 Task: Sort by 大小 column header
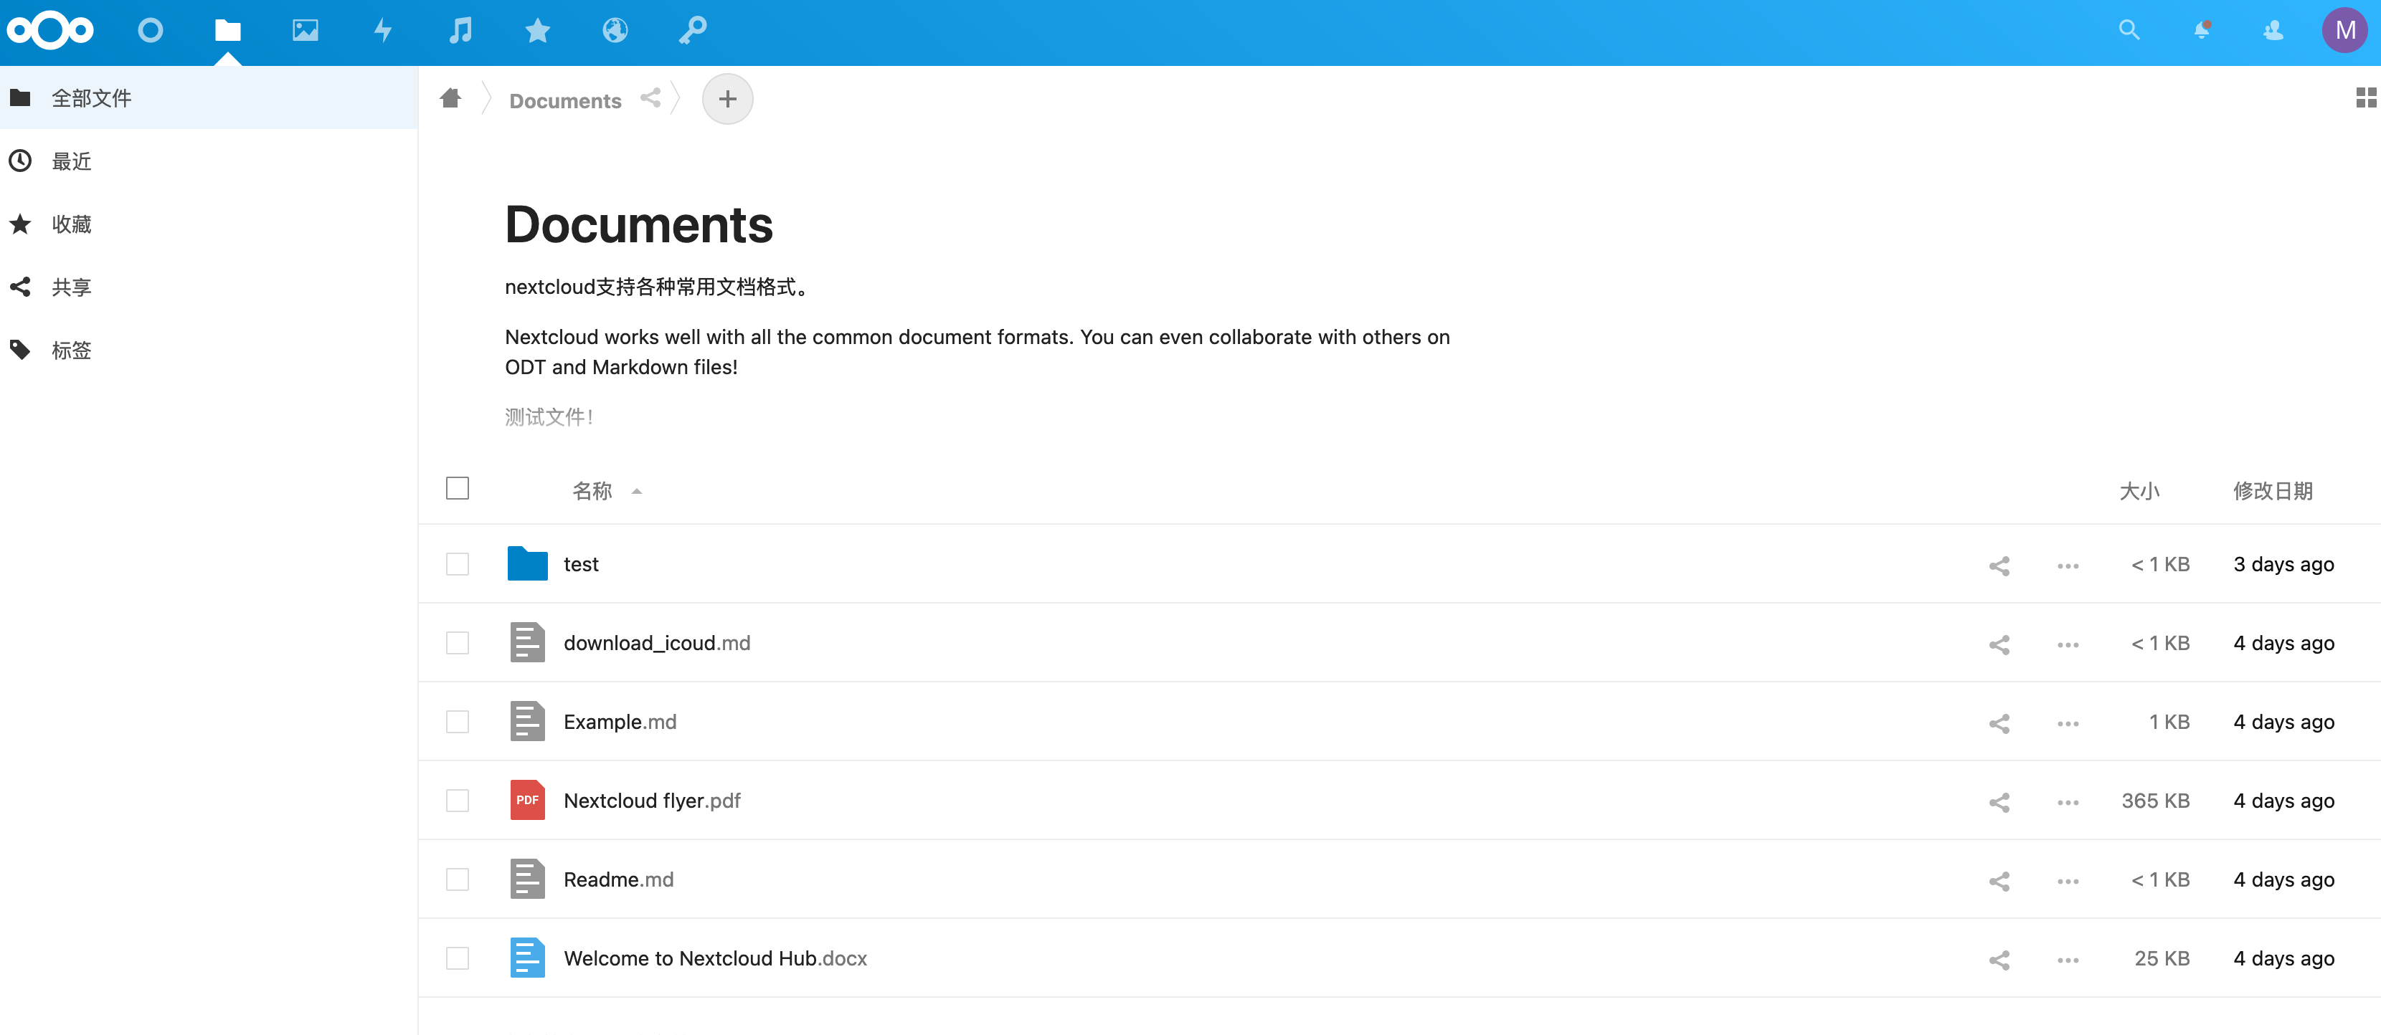(2139, 491)
